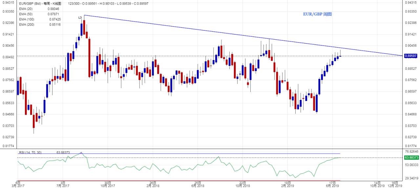The height and width of the screenshot is (188, 420).
Task: Click the '10月 2018' date label
Action: point(242,185)
